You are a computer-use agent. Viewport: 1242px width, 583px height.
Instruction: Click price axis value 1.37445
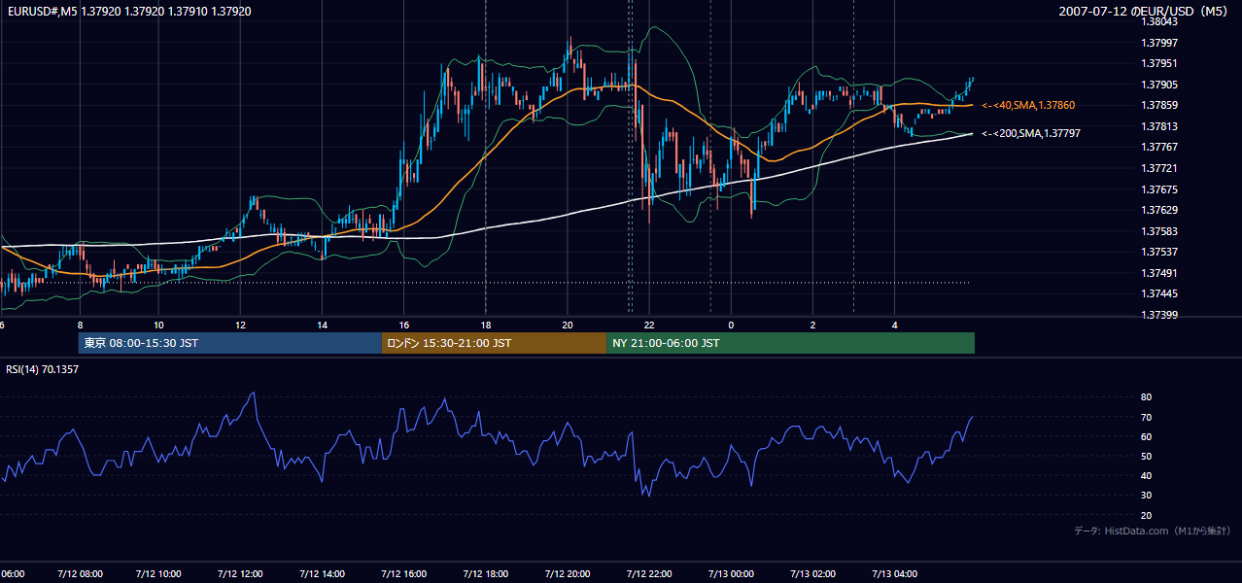point(1159,293)
